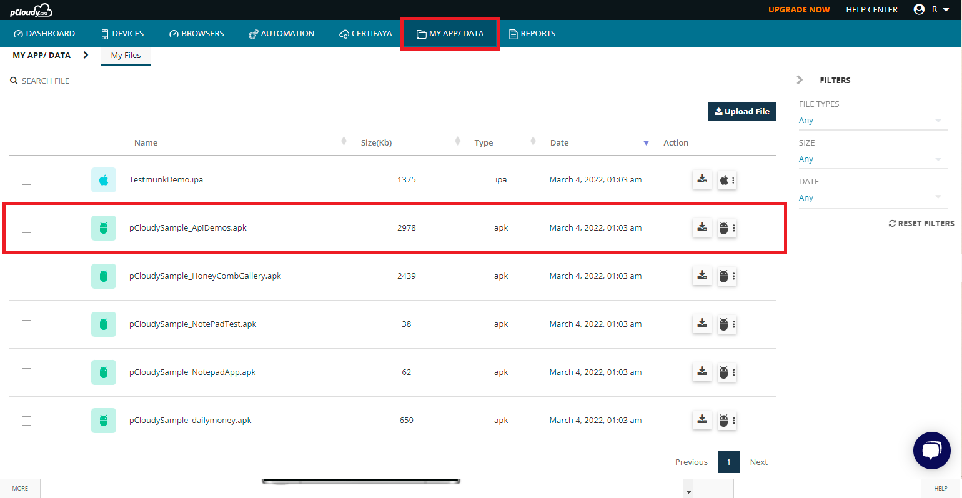Open Android actions for pCloudySample_NotePadTest.apk

tap(727, 324)
